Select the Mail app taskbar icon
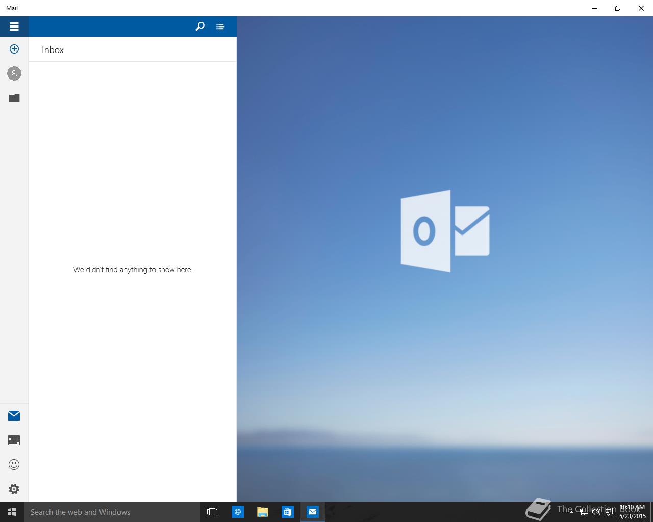This screenshot has height=522, width=653. (313, 512)
